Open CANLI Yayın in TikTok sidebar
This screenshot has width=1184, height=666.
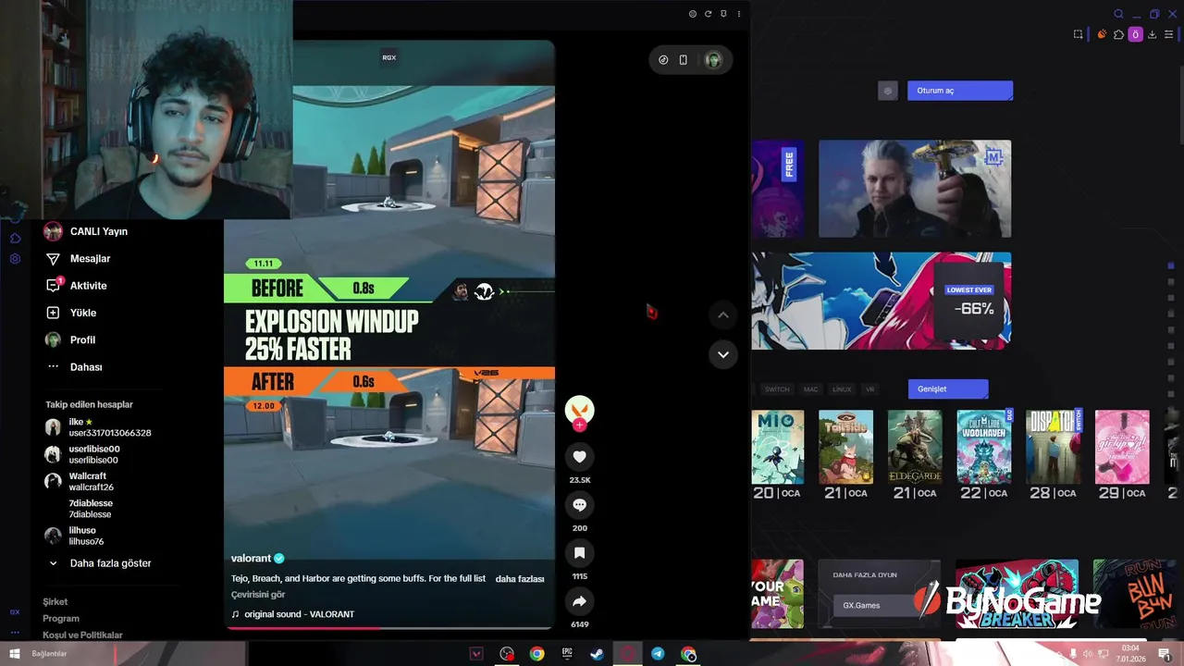click(x=85, y=231)
